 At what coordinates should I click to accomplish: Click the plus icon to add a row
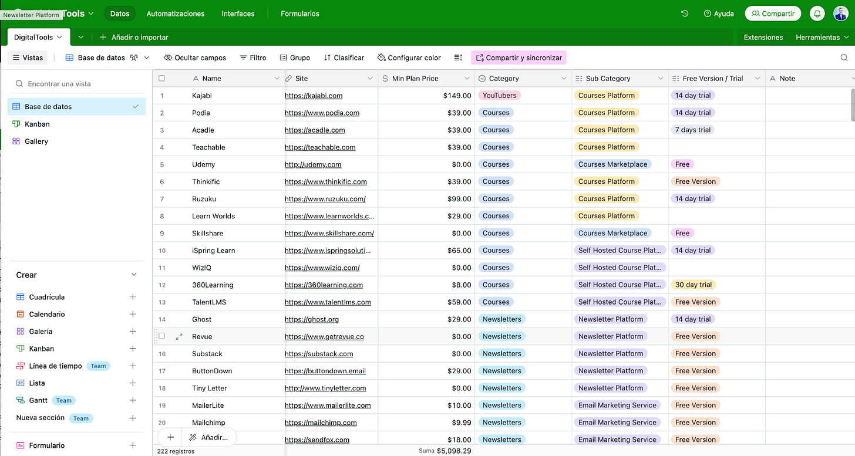tap(170, 437)
